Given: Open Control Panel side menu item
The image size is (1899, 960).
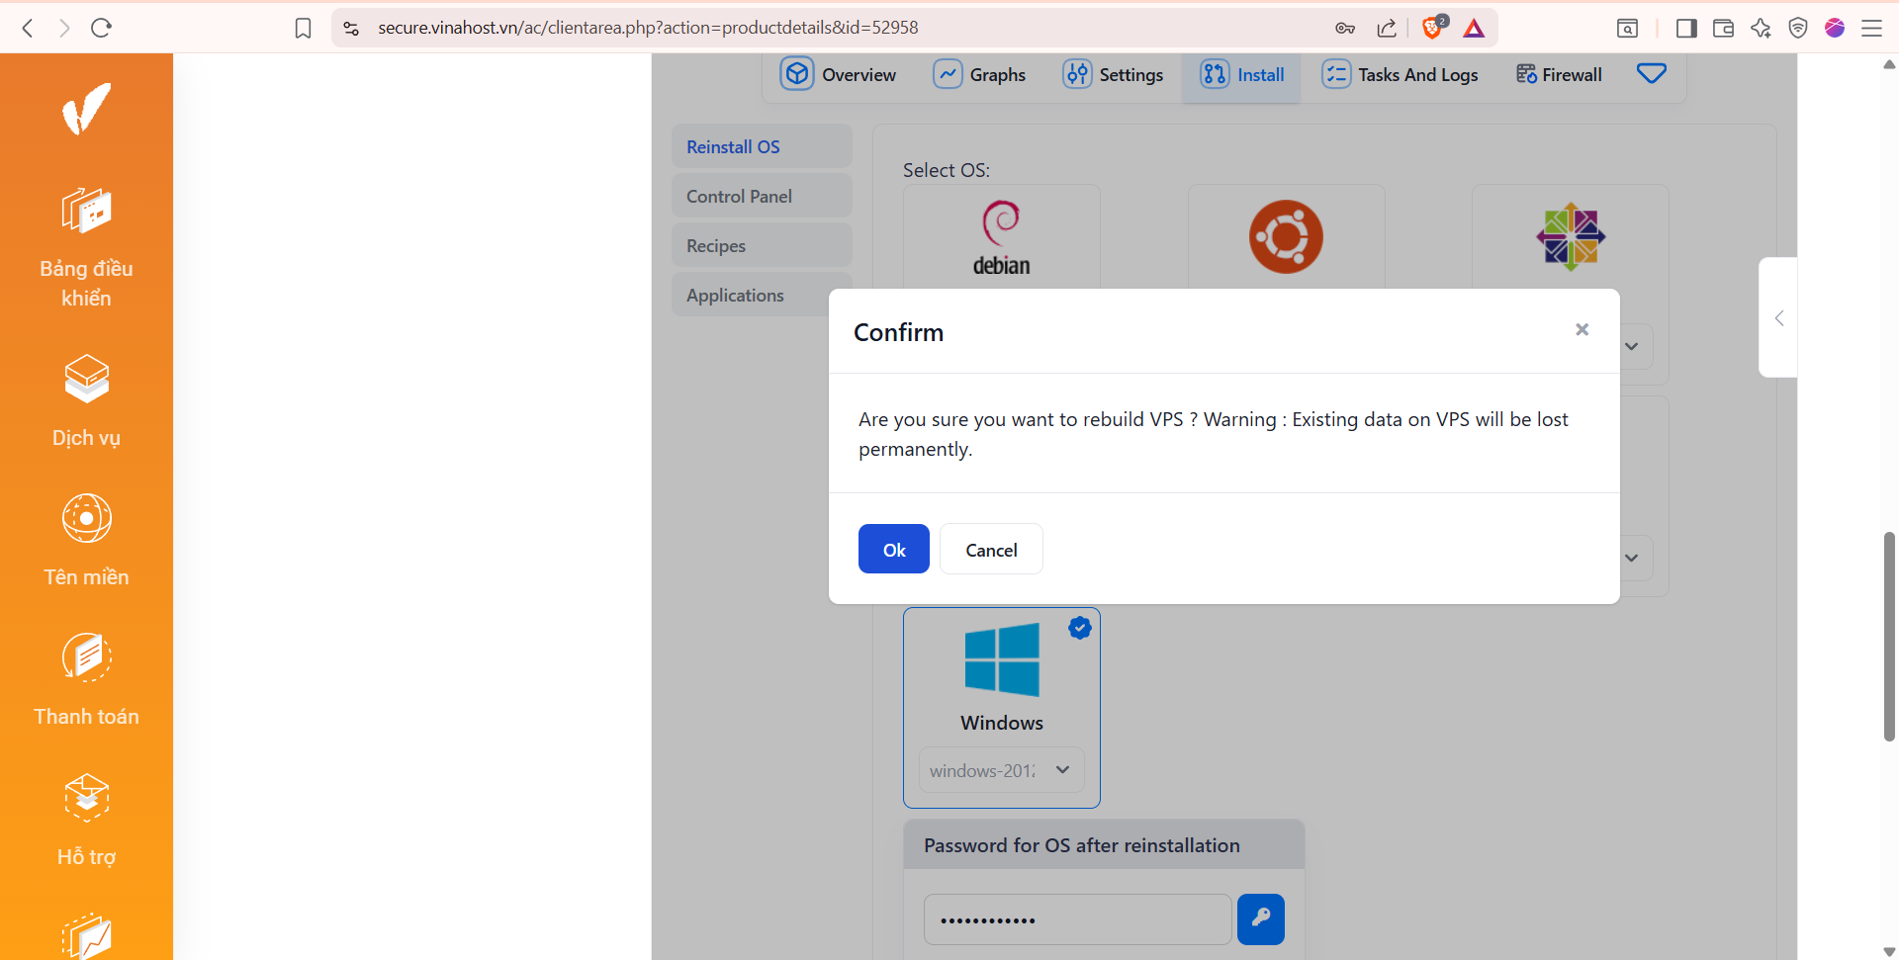Looking at the screenshot, I should tap(762, 196).
